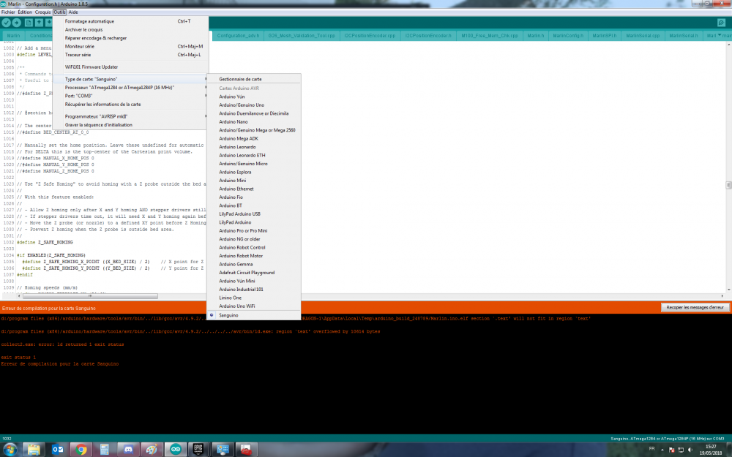Switch to the Configuration_adv.h tab
The width and height of the screenshot is (732, 457).
point(238,36)
